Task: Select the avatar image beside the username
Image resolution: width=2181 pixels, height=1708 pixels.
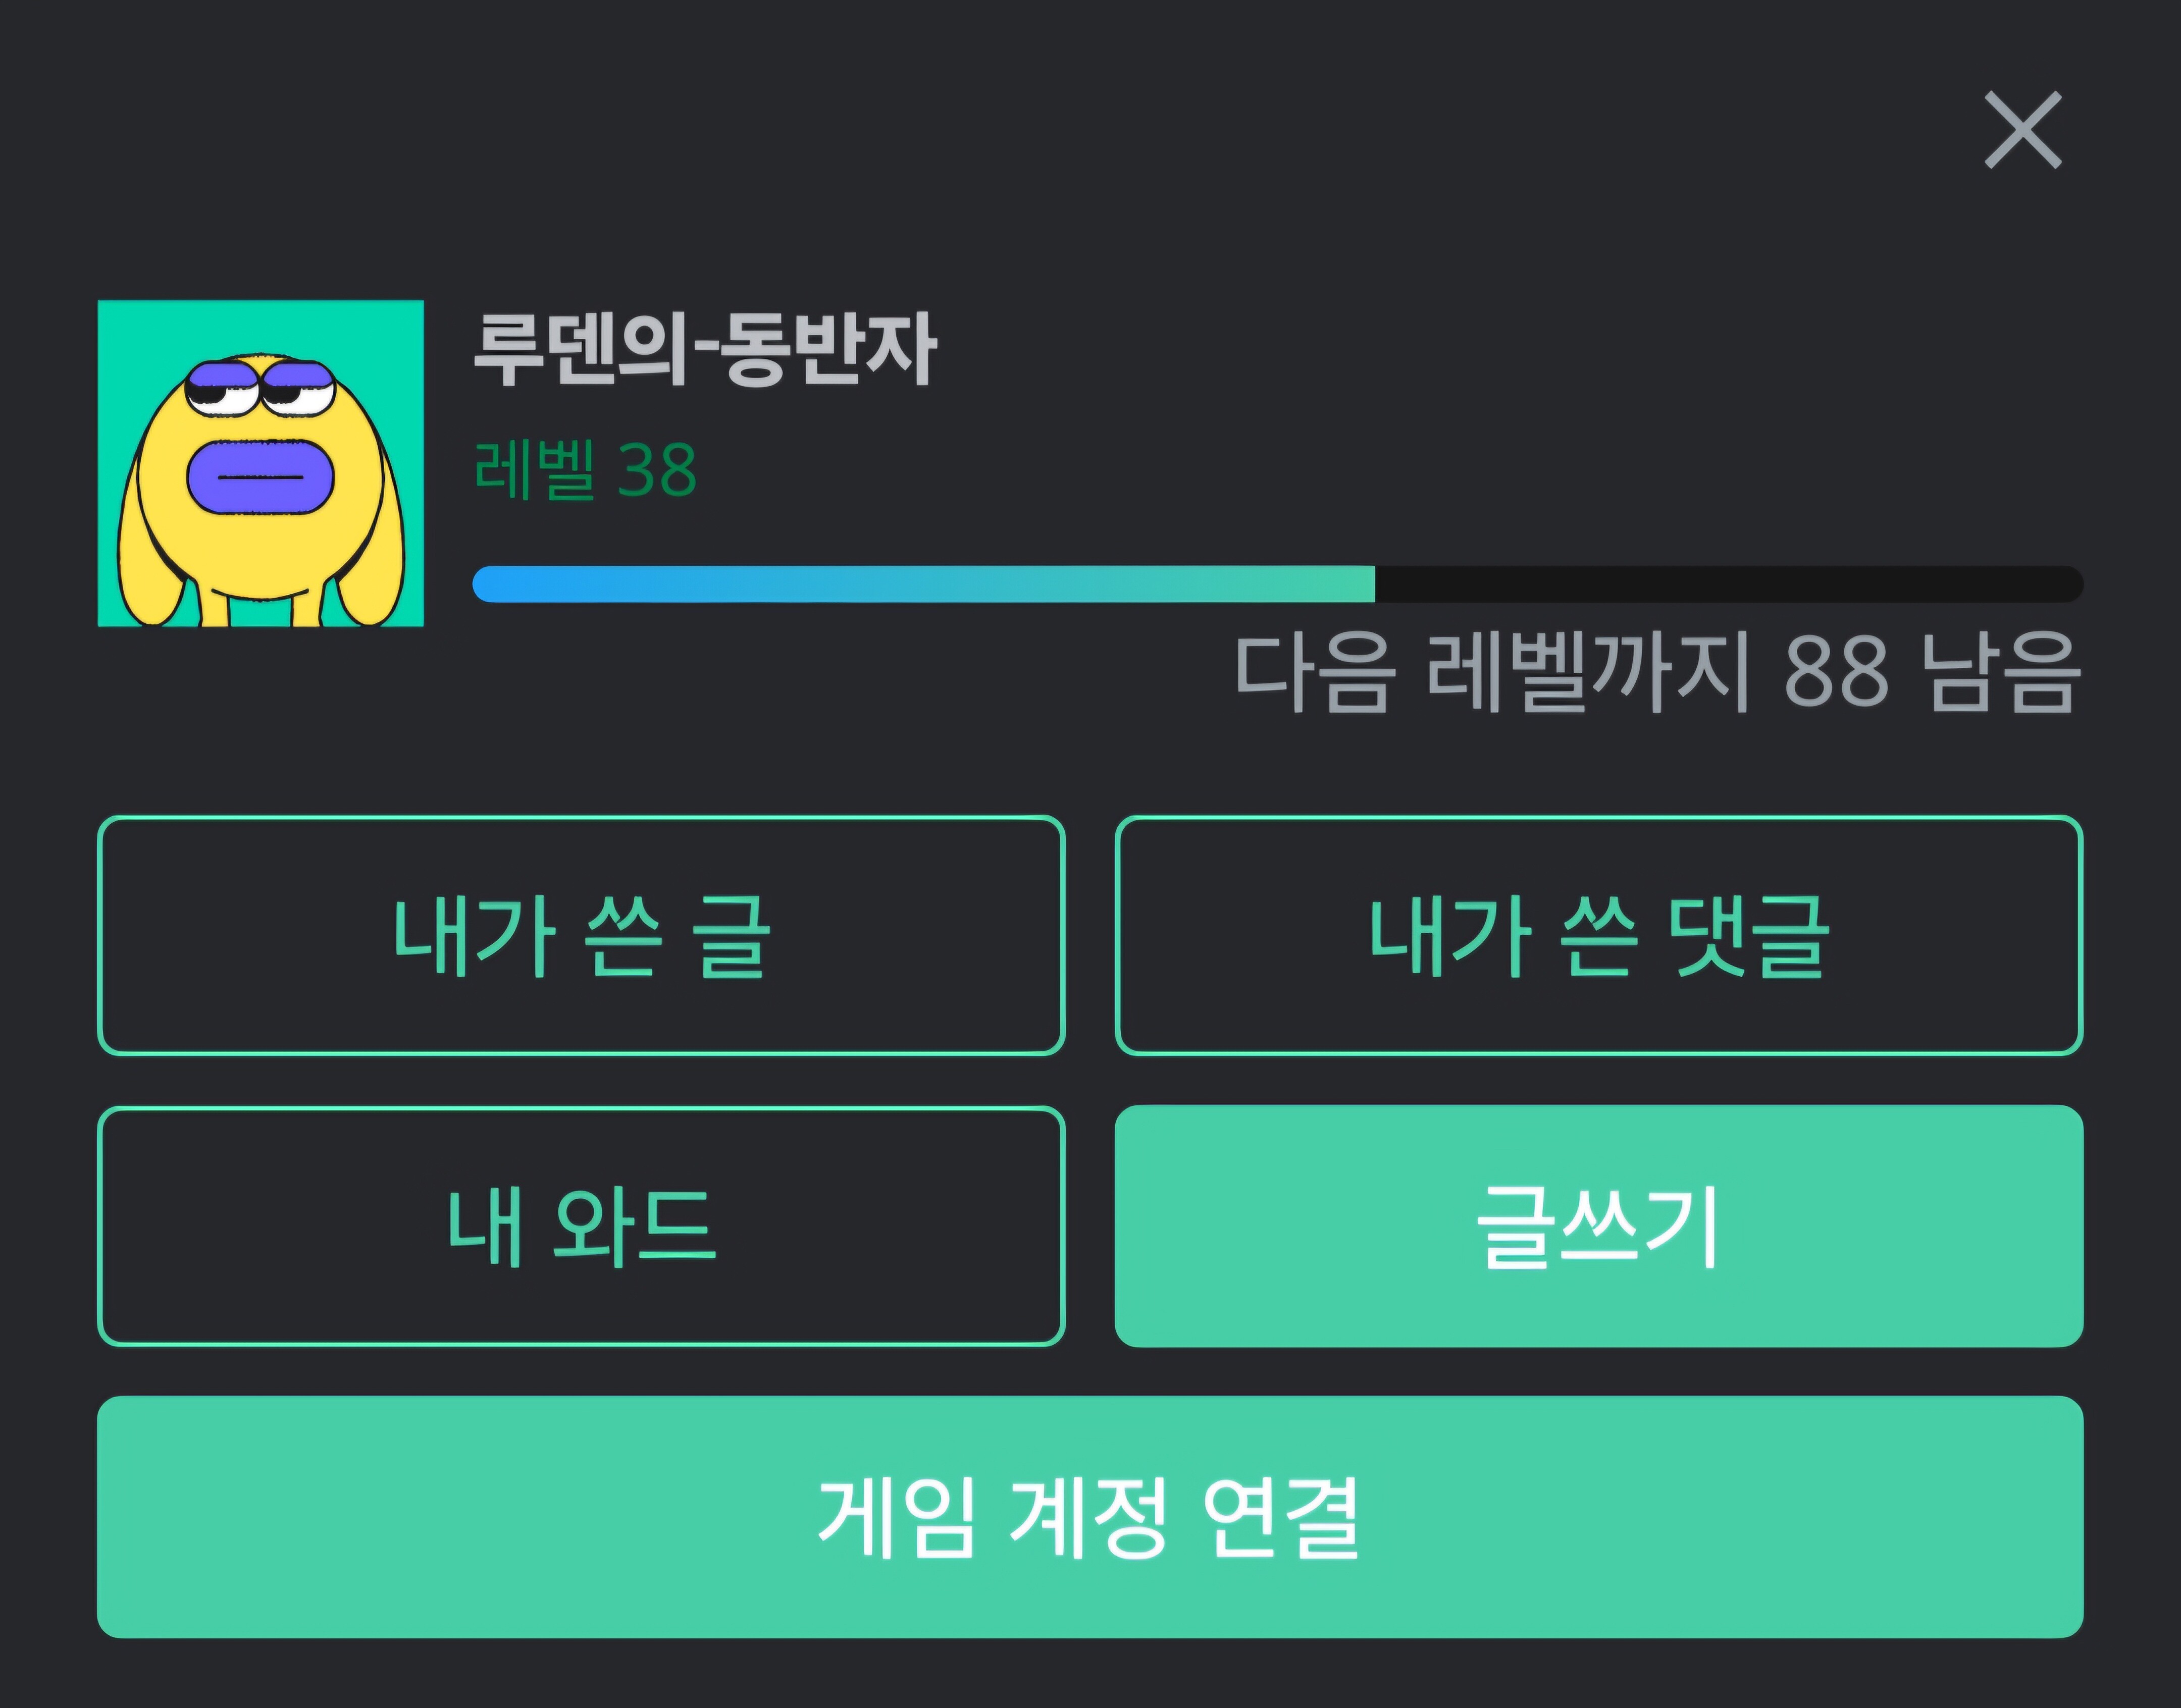Action: (260, 463)
